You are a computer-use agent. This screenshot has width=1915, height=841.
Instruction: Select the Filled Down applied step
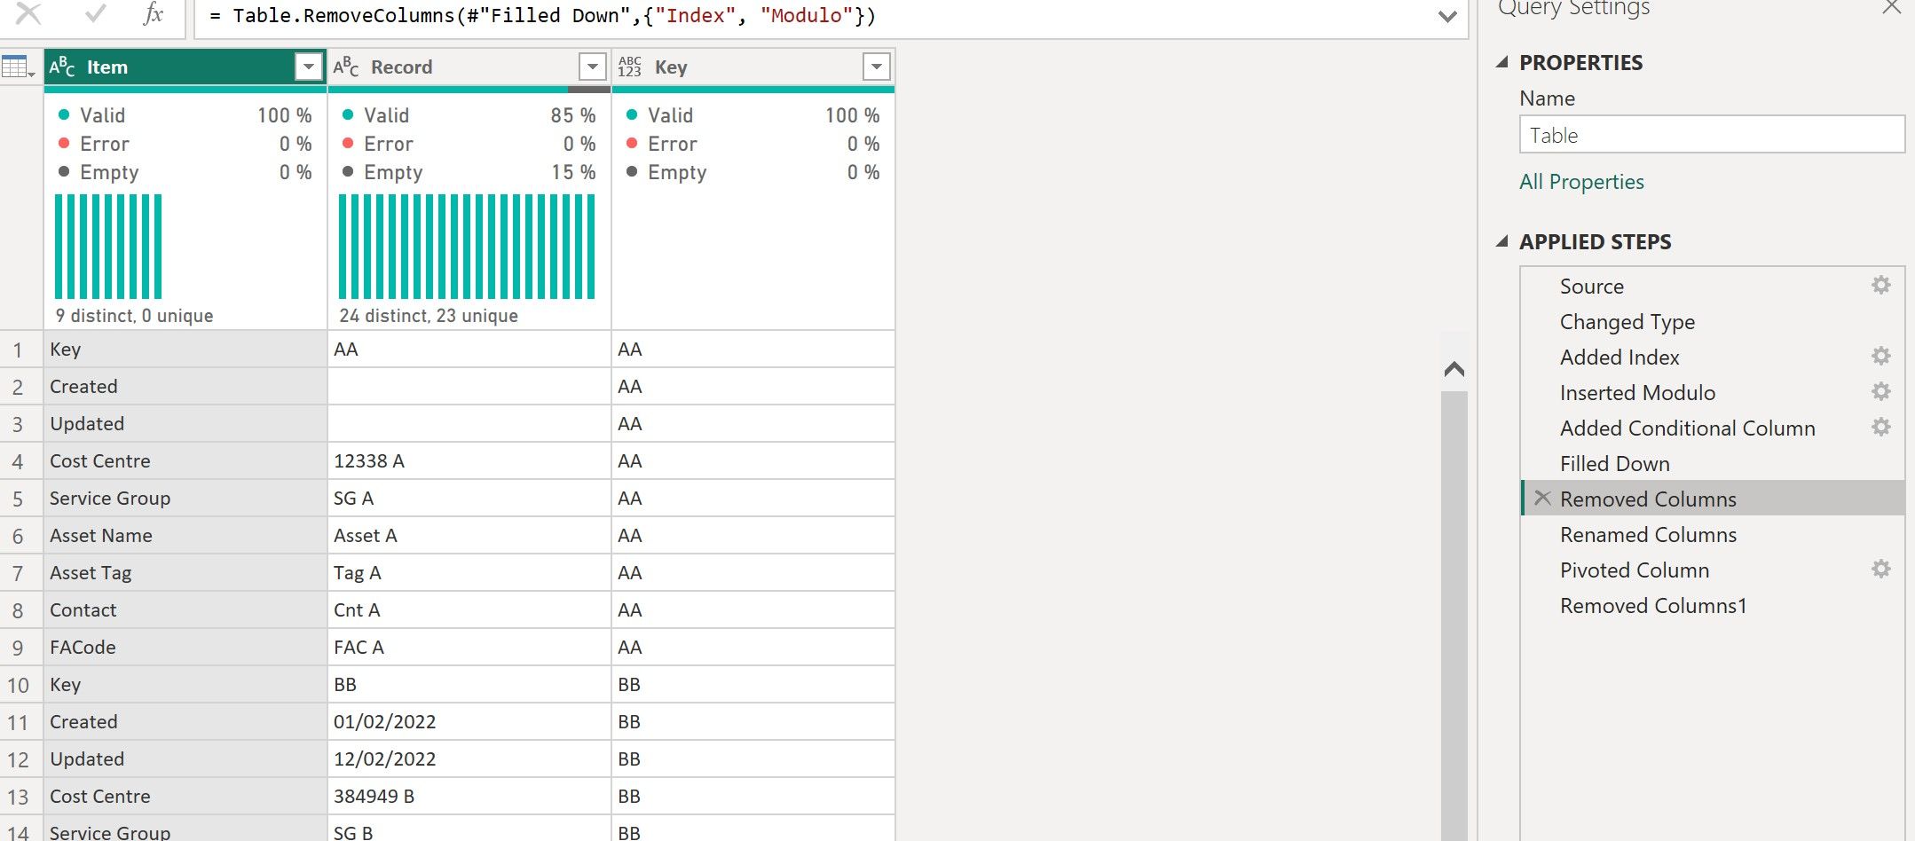click(1712, 463)
